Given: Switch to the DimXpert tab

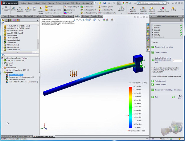Looking at the screenshot, I should [85, 16].
